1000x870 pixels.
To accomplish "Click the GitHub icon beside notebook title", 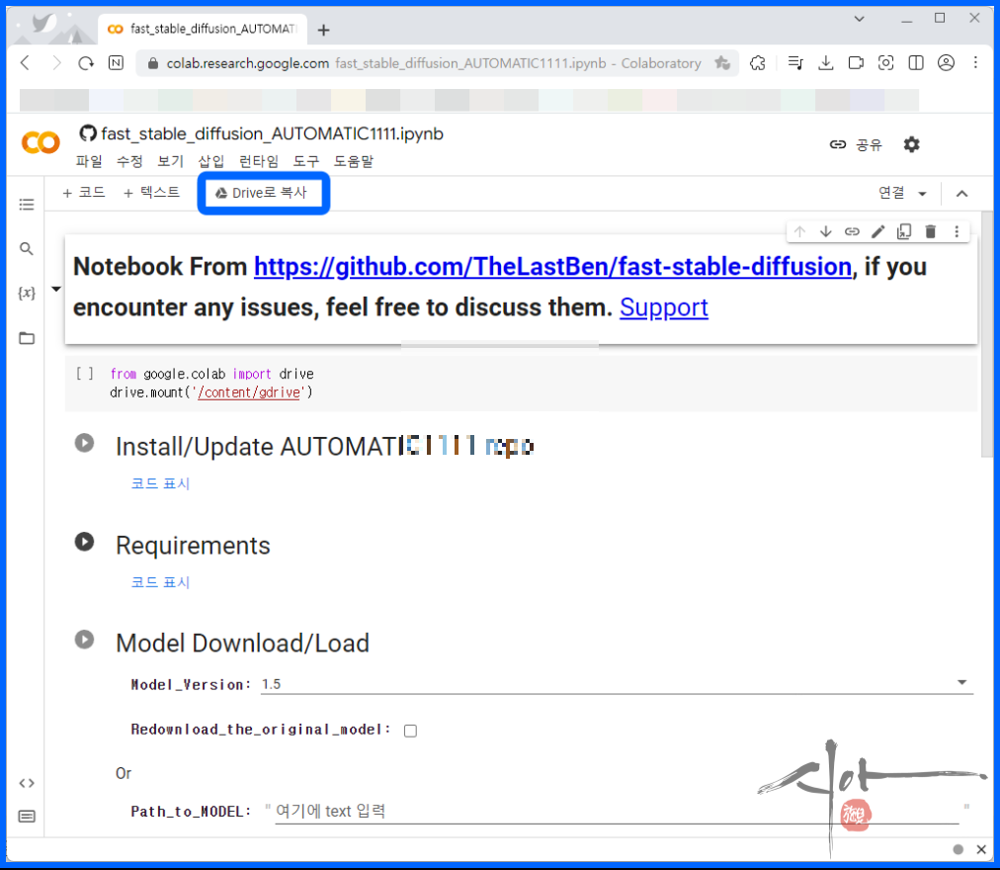I will 88,133.
